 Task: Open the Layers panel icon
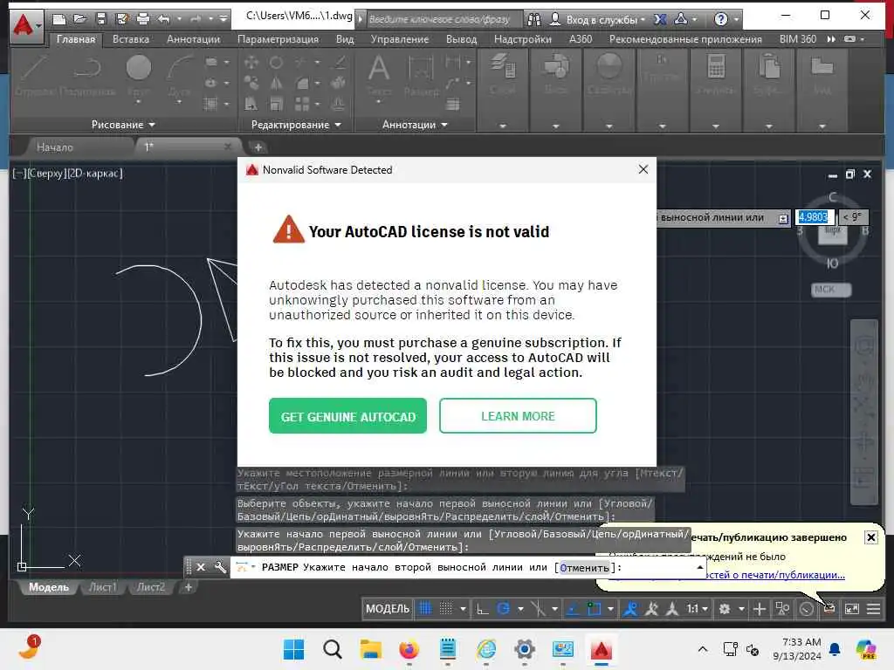[503, 74]
